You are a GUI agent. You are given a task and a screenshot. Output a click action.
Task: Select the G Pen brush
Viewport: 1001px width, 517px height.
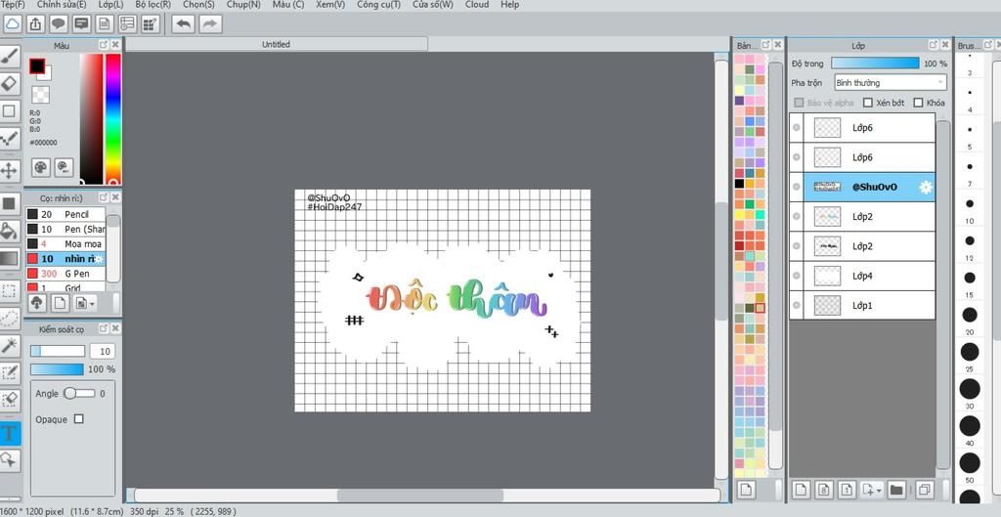[65, 274]
